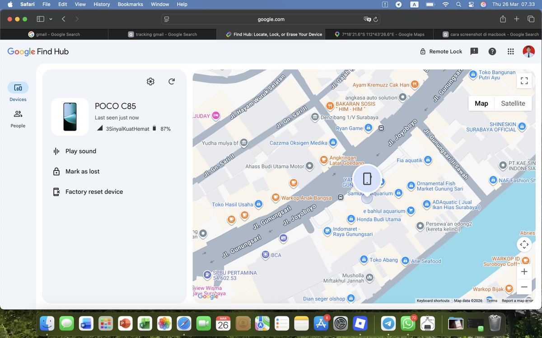Screen dimensions: 542x338
Task: Select the BCA bank marker
Action: [266, 255]
